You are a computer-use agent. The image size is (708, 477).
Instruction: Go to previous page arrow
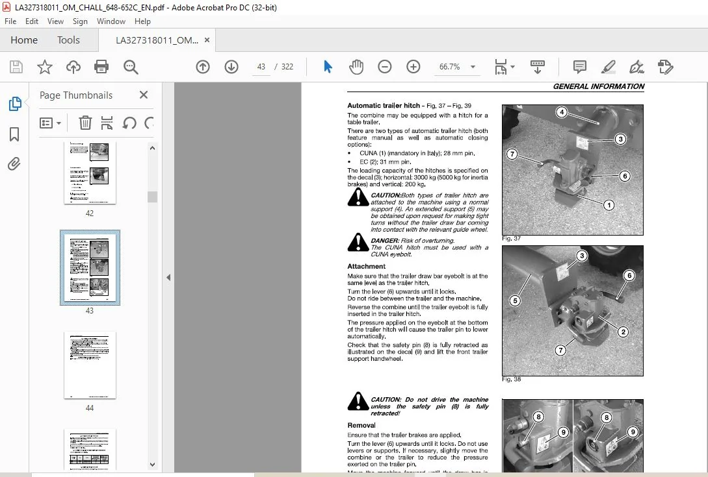[203, 67]
